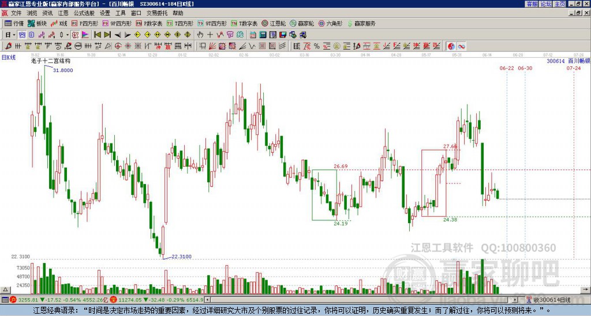This screenshot has width=591, height=316.
Task: Click the black right arrow icon
Action: click(128, 35)
